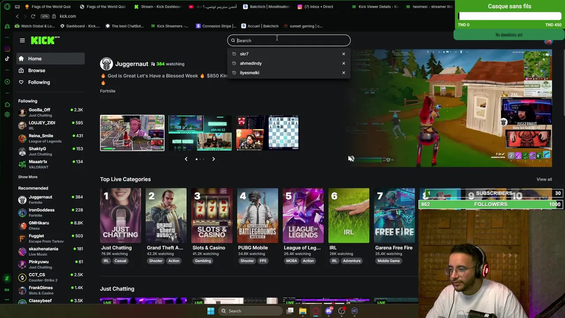This screenshot has width=565, height=318.
Task: Go to next featured stream with right arrow
Action: 214,159
